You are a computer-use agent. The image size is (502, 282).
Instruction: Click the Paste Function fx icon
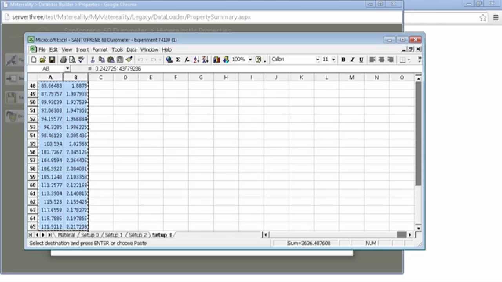click(x=187, y=60)
